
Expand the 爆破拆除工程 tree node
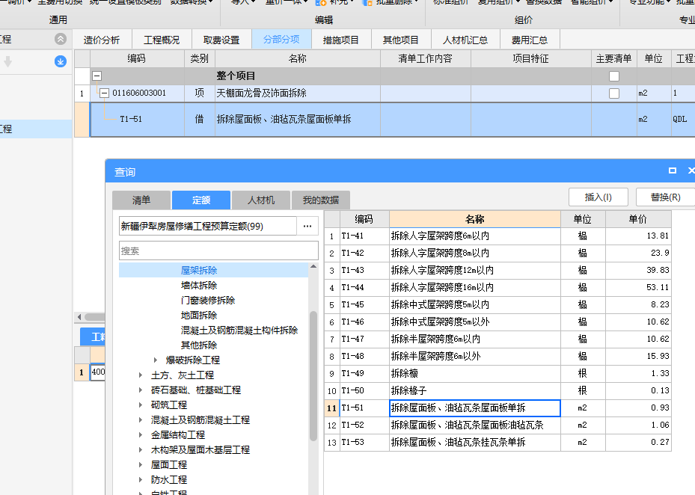pyautogui.click(x=155, y=360)
